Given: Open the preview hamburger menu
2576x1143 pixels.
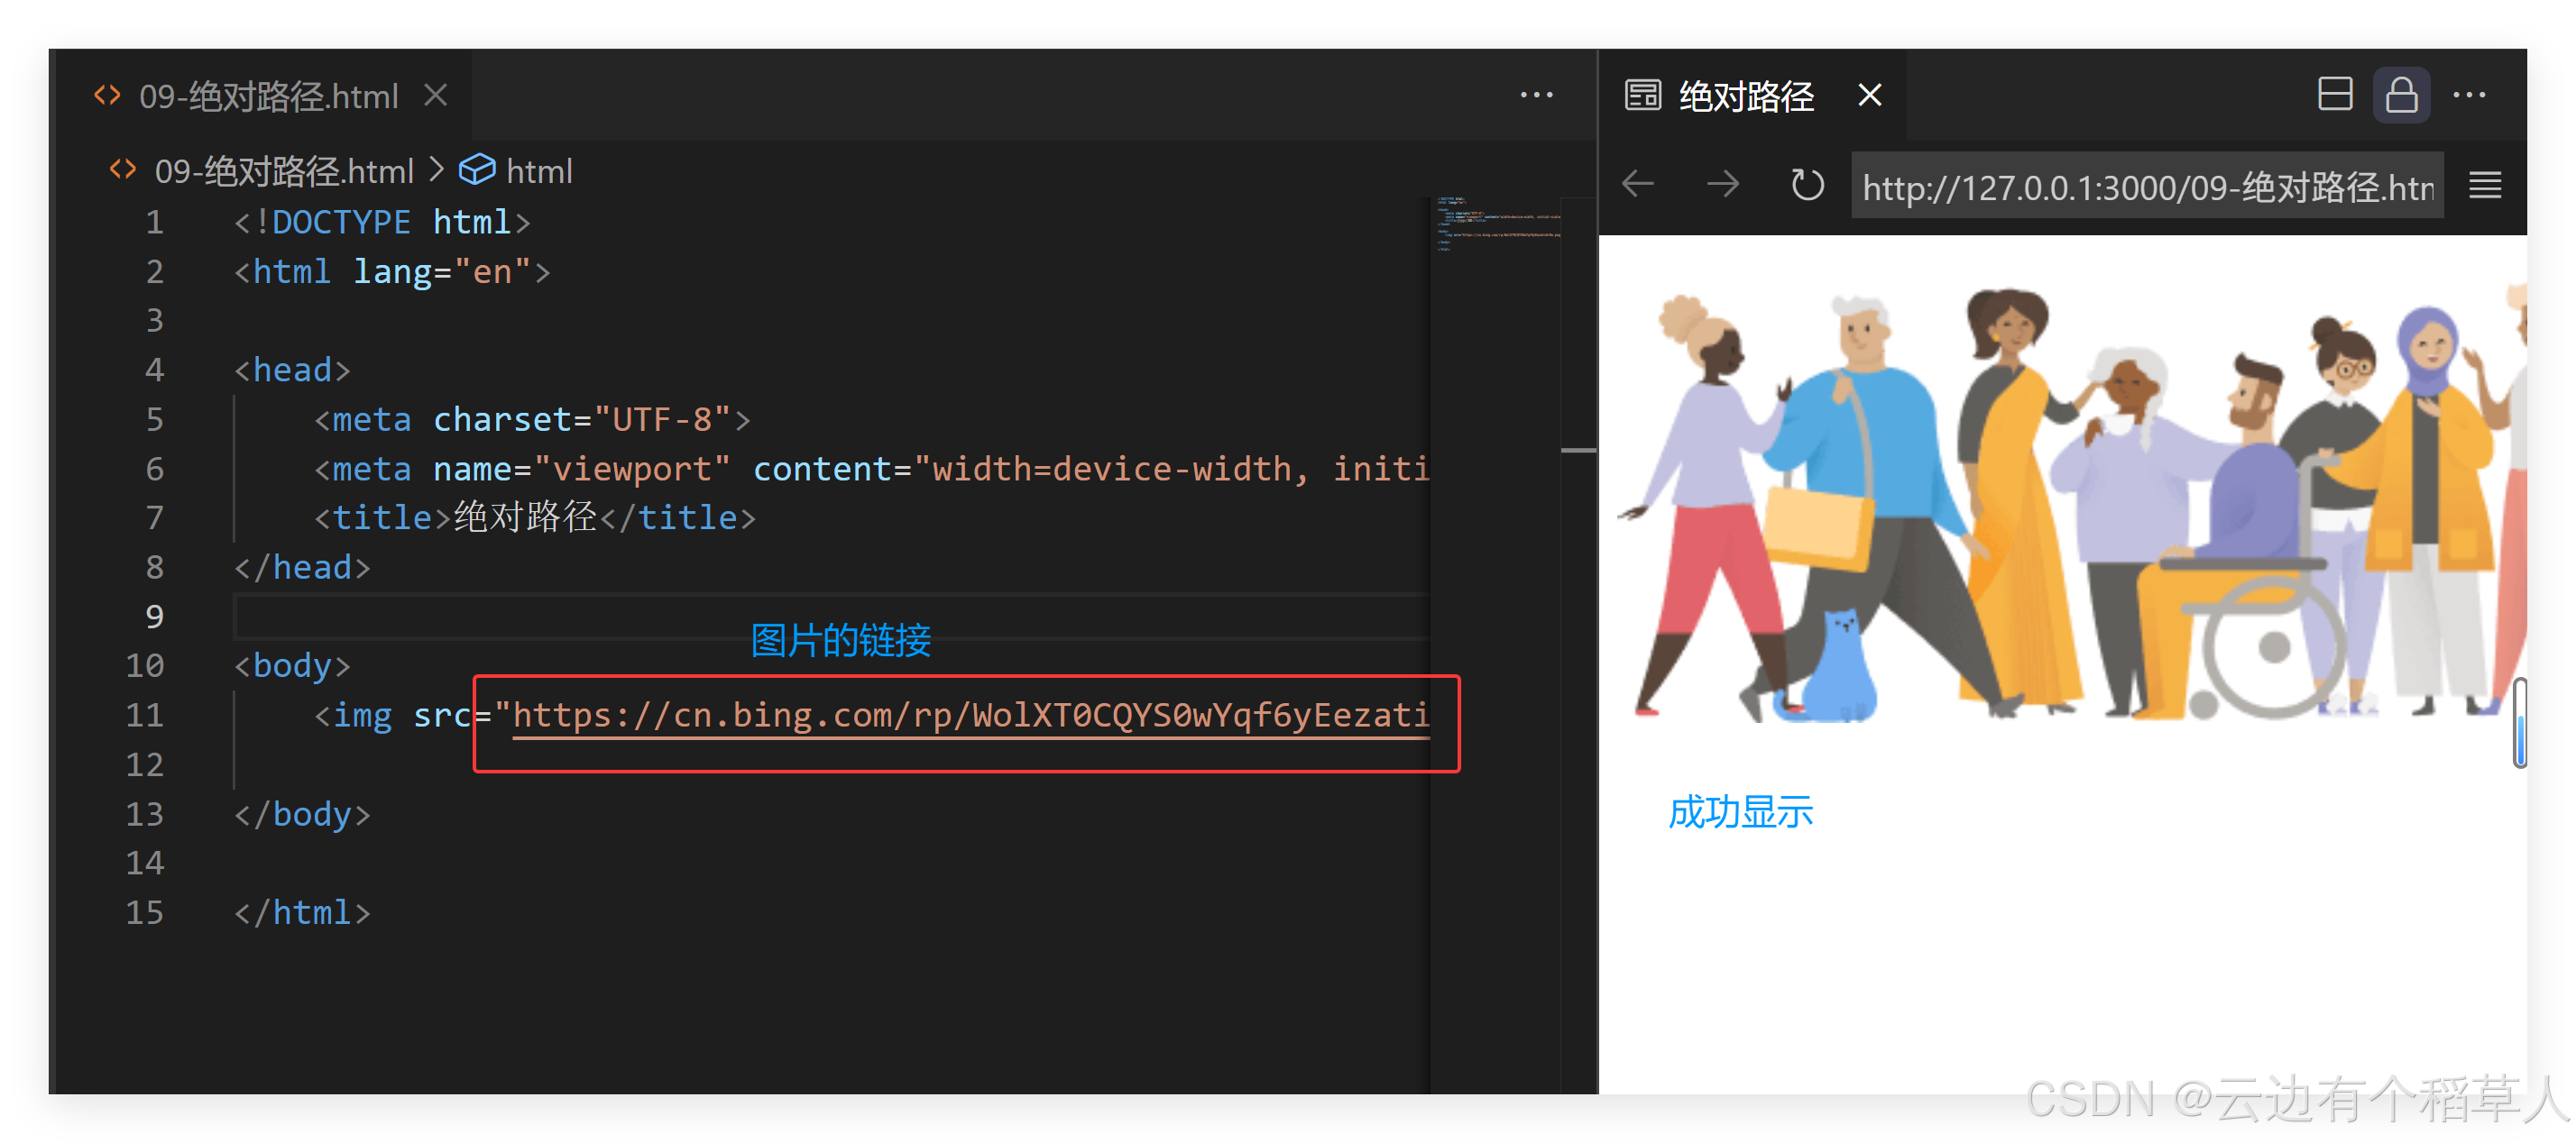Looking at the screenshot, I should coord(2484,185).
